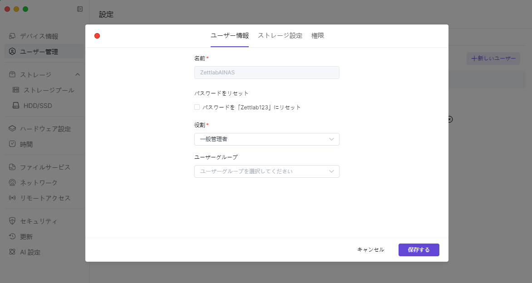Click the Network (ネットワーク) sidebar icon
This screenshot has width=532, height=283.
point(12,183)
